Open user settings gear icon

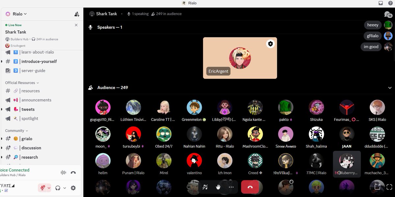[x=73, y=188]
